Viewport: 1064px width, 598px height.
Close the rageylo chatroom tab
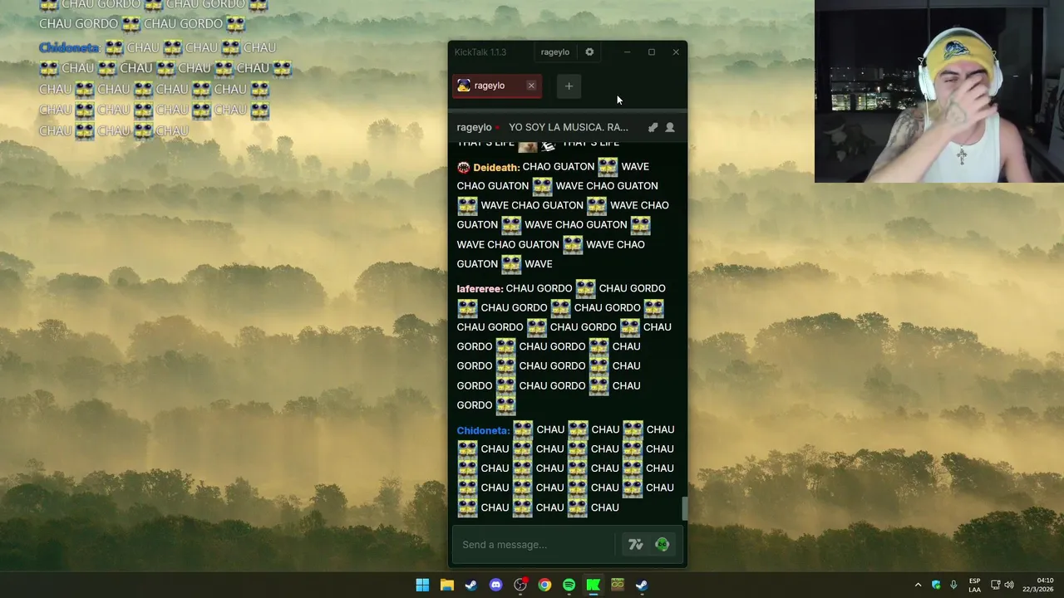(x=531, y=86)
